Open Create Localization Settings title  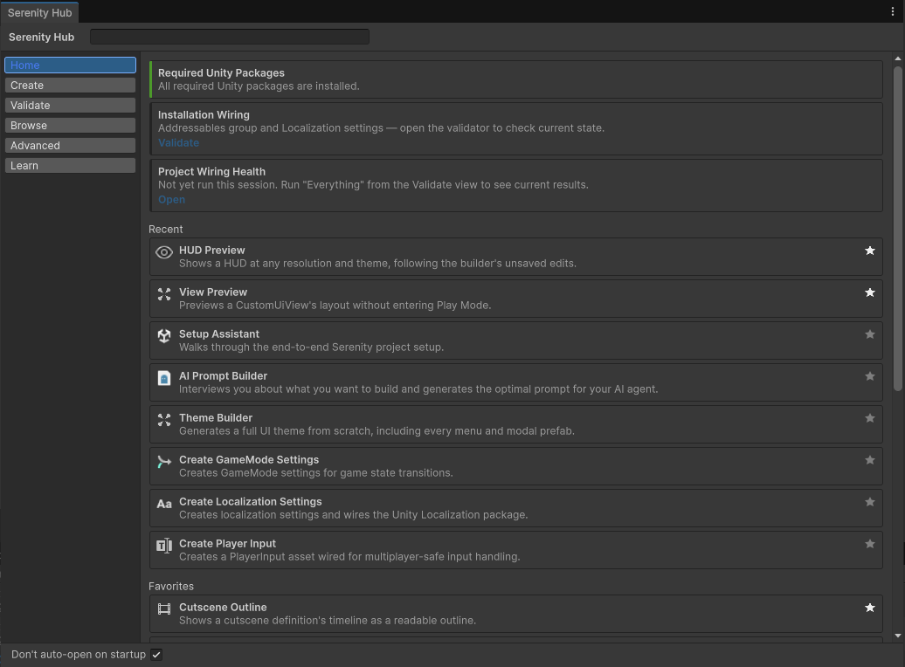[251, 502]
